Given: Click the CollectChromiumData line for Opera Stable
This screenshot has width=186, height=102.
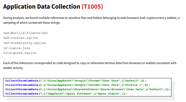Looking at the screenshot, I should tap(66, 94).
